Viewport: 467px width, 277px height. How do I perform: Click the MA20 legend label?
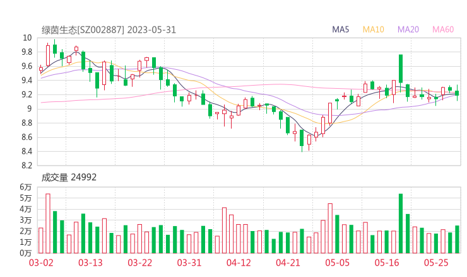(x=408, y=30)
